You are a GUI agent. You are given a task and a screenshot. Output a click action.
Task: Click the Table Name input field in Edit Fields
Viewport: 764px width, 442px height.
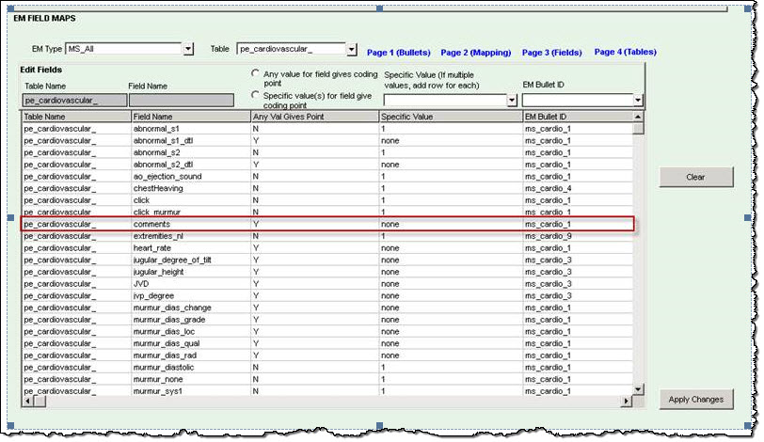[x=74, y=101]
